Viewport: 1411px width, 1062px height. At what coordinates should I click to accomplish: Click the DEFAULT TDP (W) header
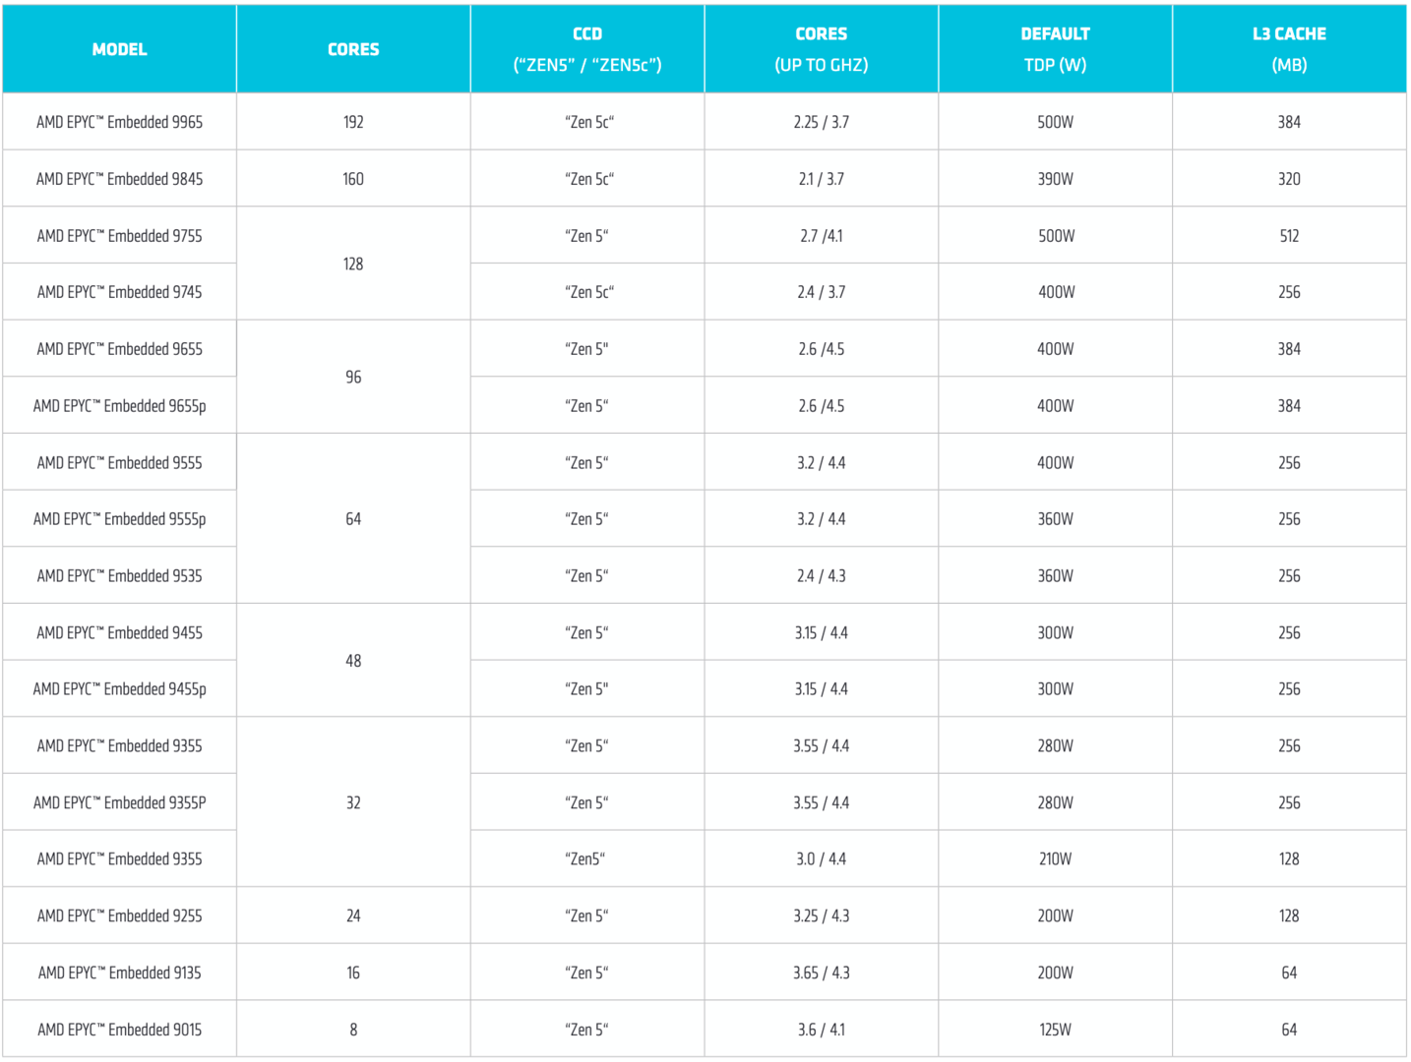tap(1055, 49)
